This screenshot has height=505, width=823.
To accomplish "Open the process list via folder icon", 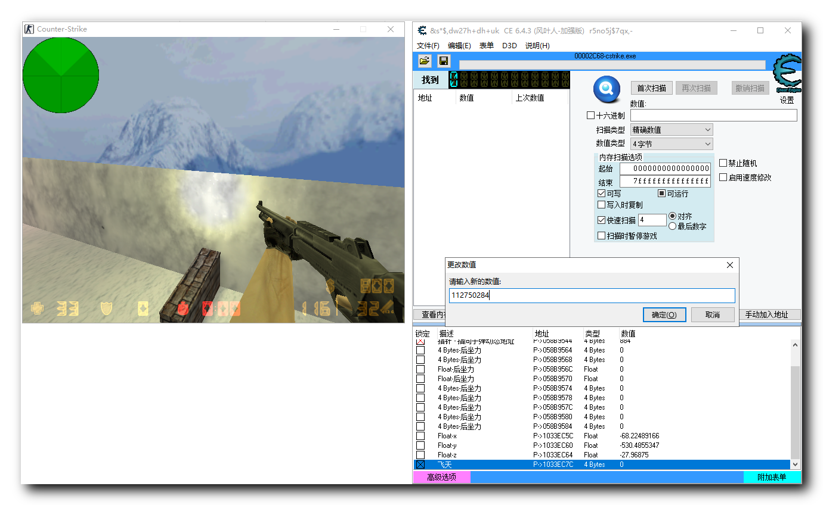I will (425, 61).
